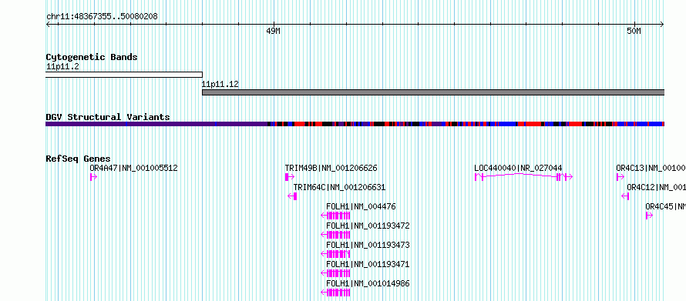The image size is (686, 301).
Task: Click the gray 11p11.12 band bar
Action: pyautogui.click(x=433, y=92)
